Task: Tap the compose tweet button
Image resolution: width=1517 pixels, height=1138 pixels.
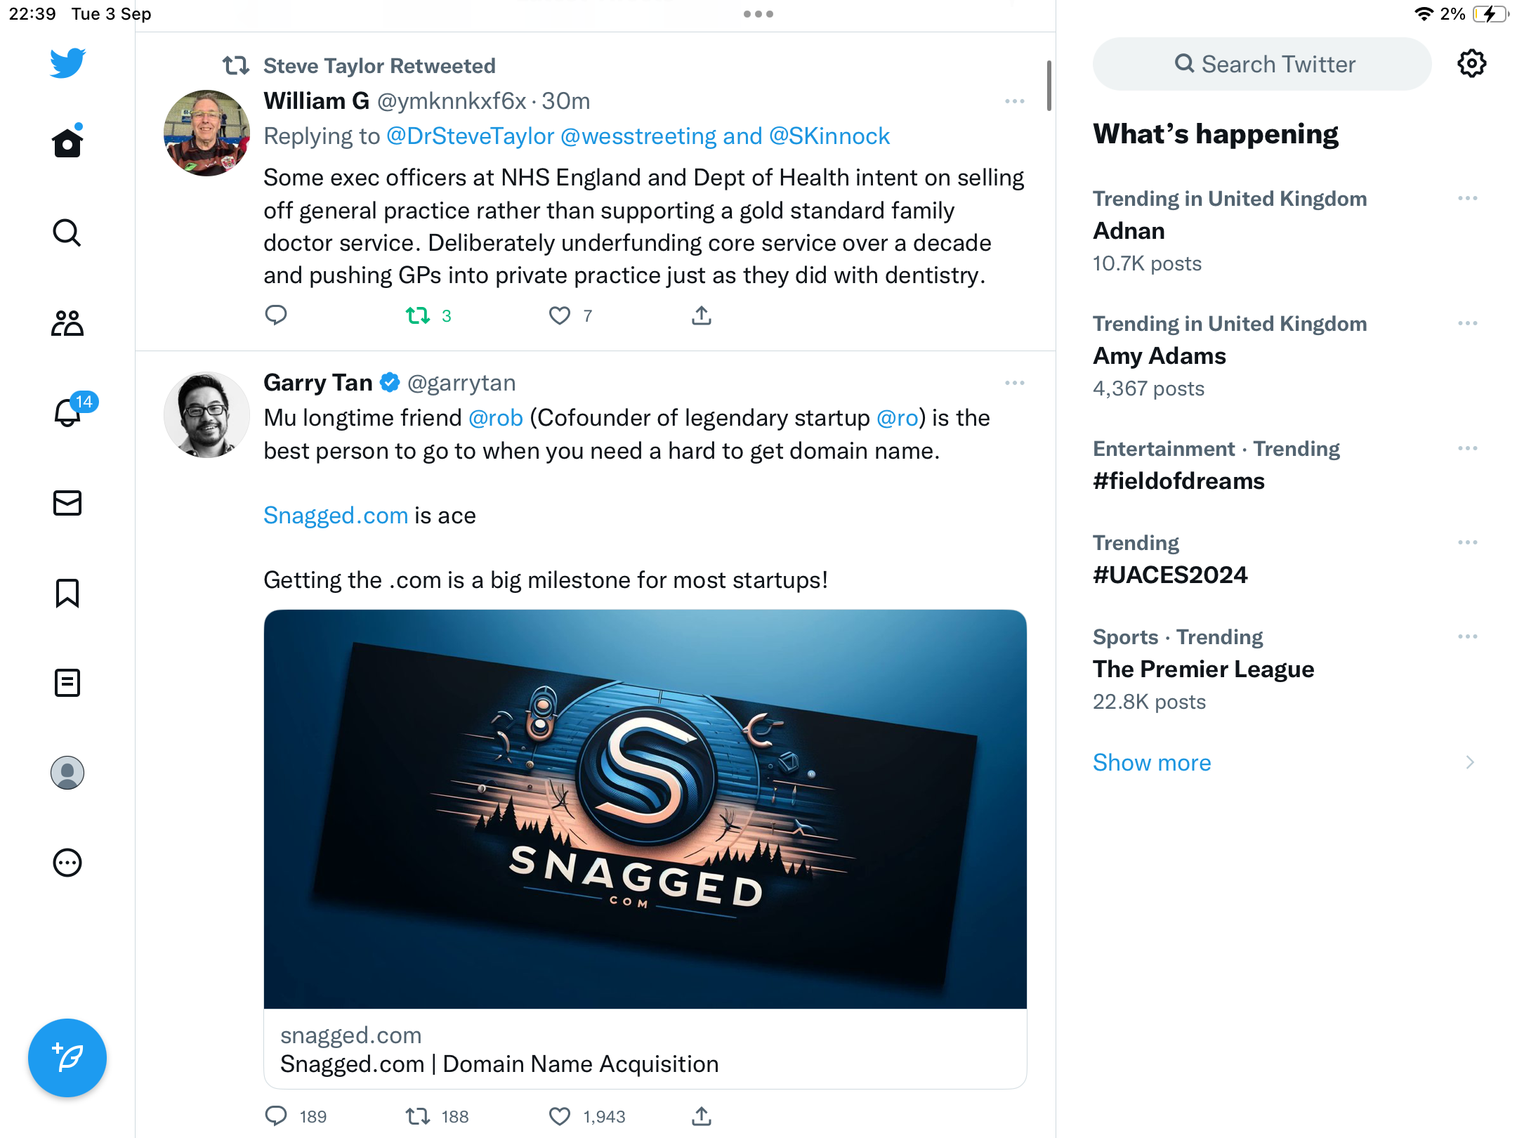Action: click(x=67, y=1058)
